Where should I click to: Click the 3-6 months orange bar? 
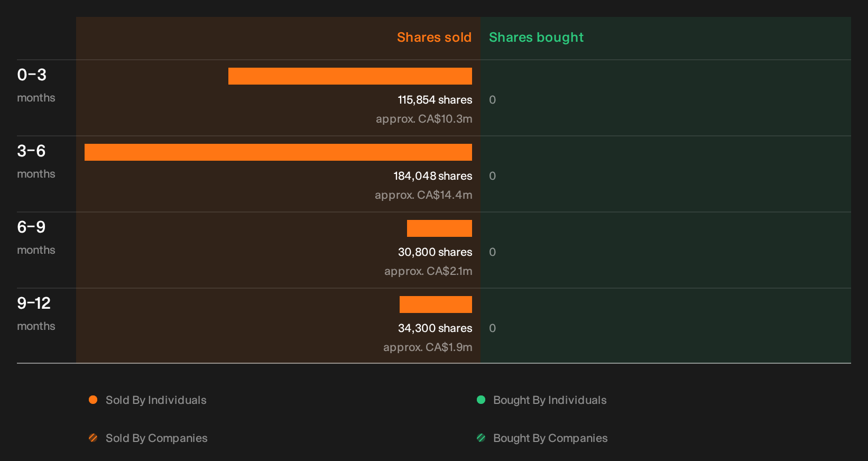[x=278, y=152]
